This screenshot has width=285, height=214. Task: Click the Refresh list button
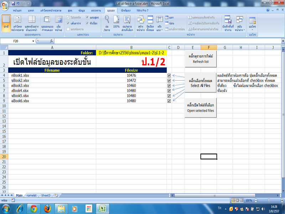pos(201,58)
